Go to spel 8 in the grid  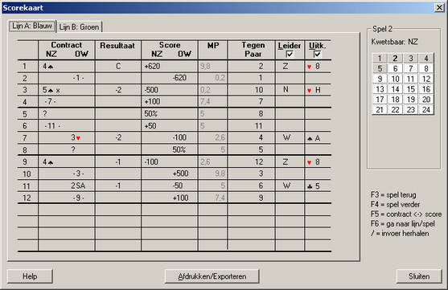coord(426,68)
